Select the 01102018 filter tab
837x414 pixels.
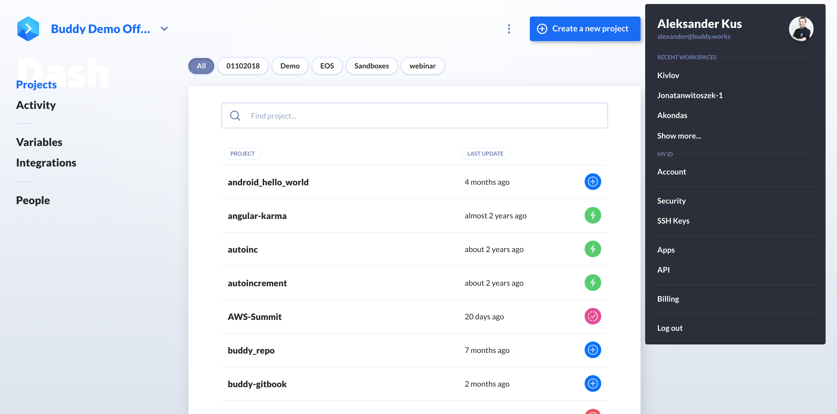(x=243, y=66)
